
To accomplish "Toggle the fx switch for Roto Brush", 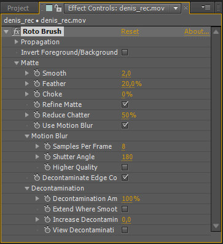I will 16,31.
